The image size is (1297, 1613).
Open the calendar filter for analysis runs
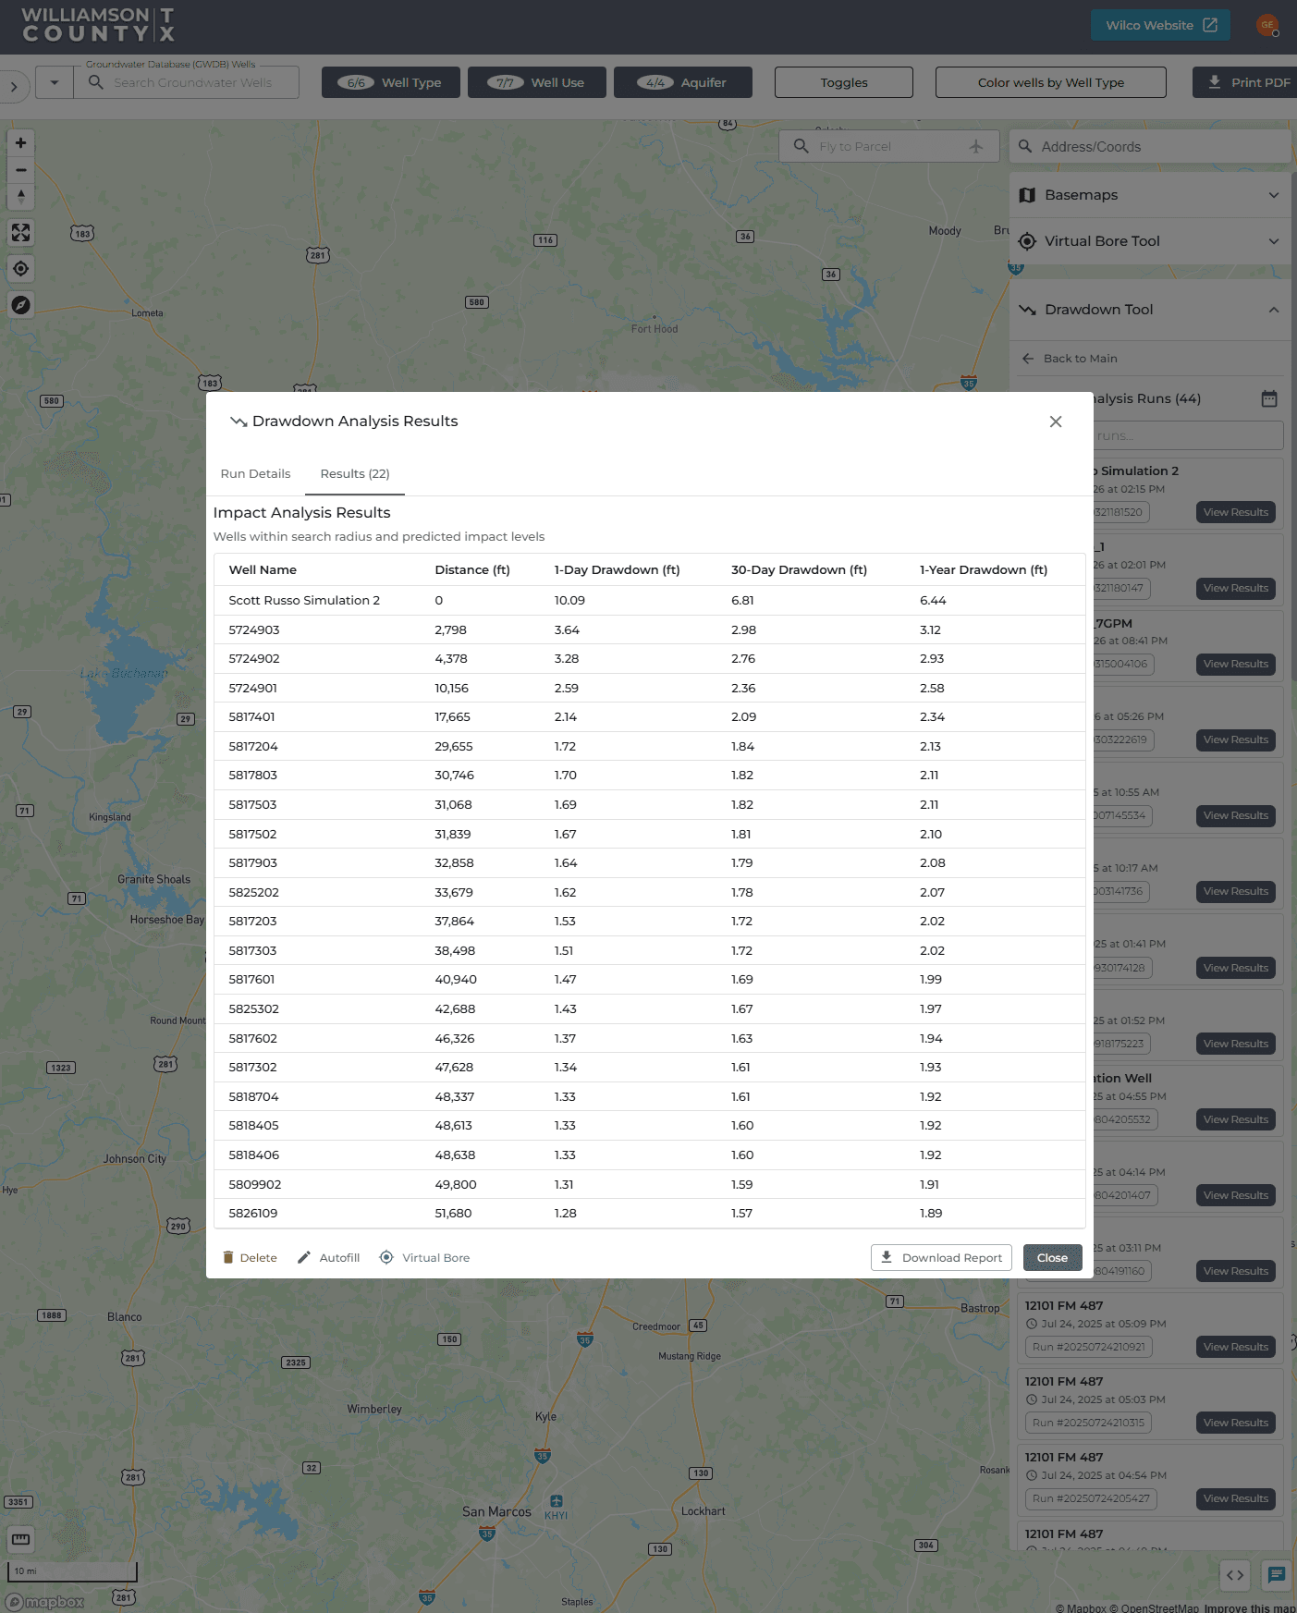1269,398
